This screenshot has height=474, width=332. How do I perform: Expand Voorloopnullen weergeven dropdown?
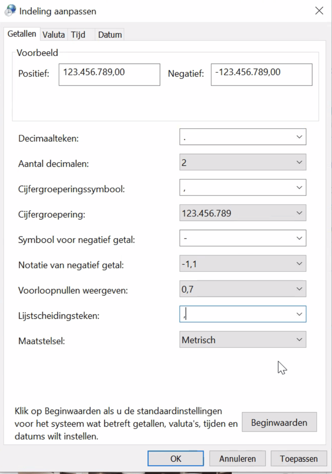(x=299, y=289)
